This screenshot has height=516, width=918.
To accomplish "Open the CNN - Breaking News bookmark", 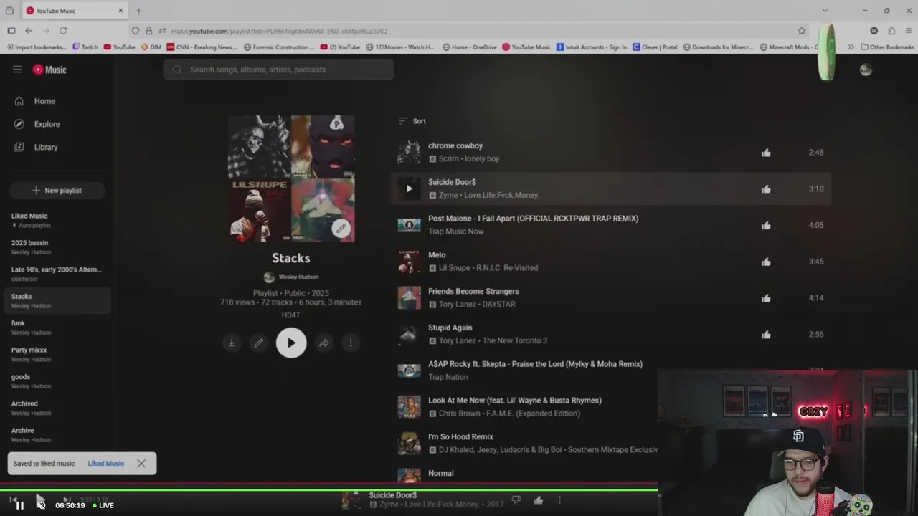I will 202,47.
